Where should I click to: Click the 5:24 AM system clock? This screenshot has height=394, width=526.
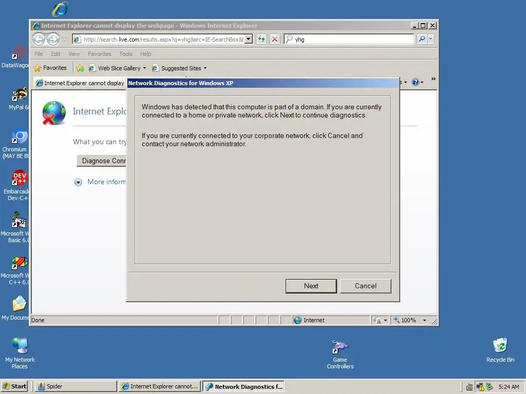pyautogui.click(x=509, y=387)
